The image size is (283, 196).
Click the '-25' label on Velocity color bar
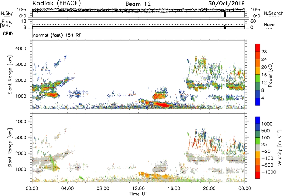[266, 151]
